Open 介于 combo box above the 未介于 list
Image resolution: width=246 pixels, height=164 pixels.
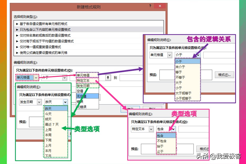click(x=188, y=55)
